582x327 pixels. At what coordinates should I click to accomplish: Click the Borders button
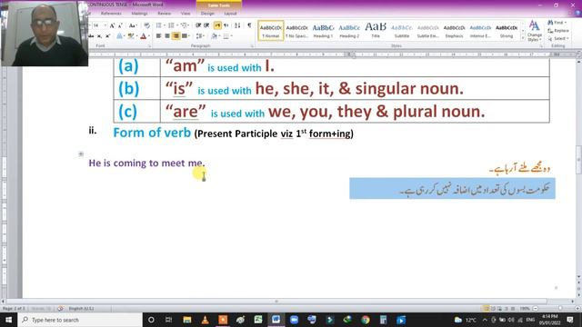click(x=226, y=36)
